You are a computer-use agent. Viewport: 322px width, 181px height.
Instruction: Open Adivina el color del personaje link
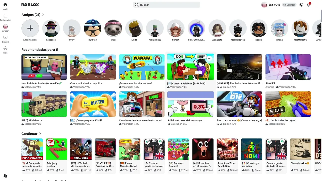coord(185,120)
